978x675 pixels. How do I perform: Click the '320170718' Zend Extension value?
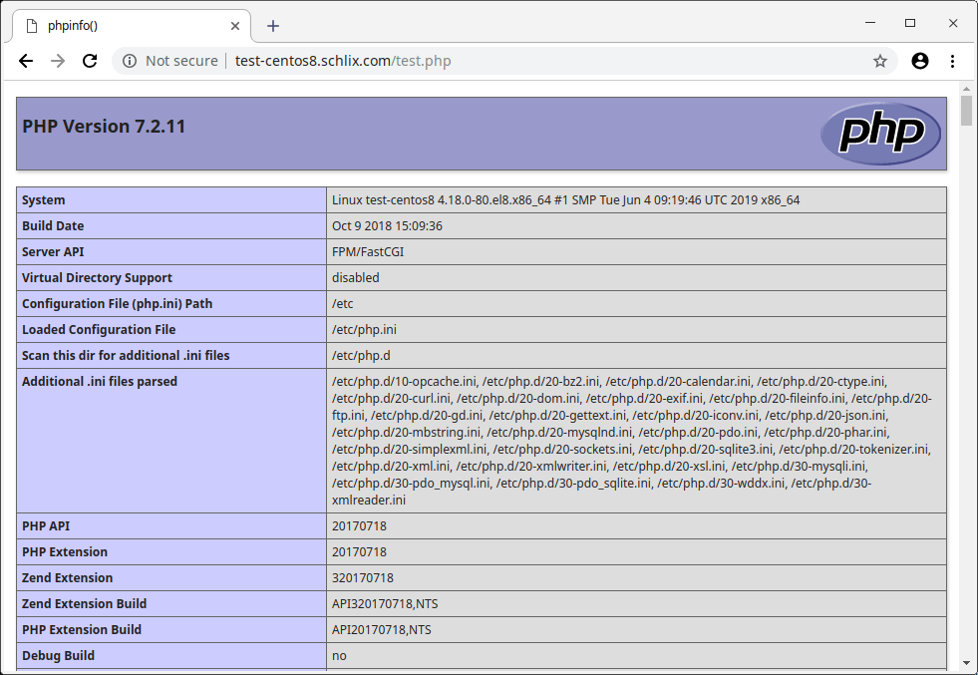coord(362,577)
